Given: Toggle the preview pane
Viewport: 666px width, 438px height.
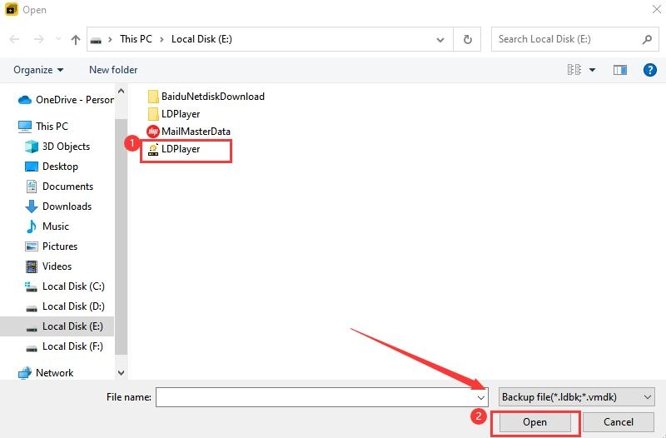Looking at the screenshot, I should coord(620,70).
